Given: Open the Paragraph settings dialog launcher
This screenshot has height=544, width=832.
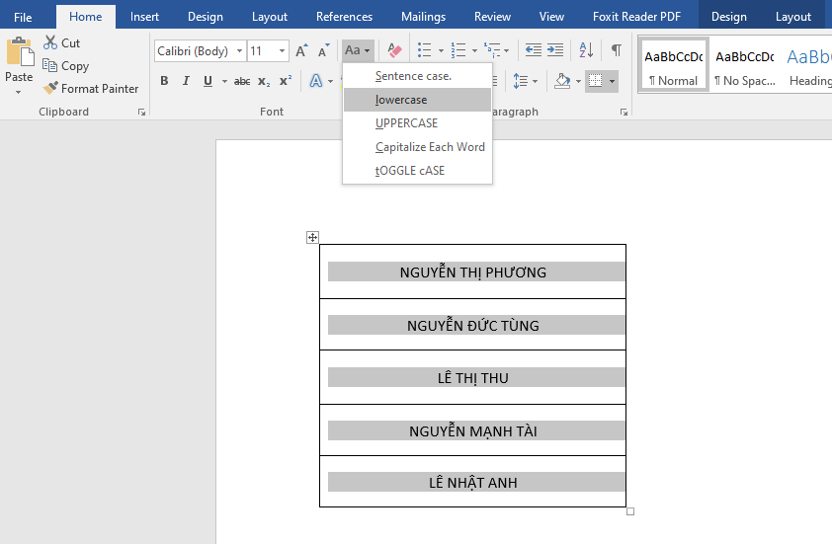Looking at the screenshot, I should [624, 112].
